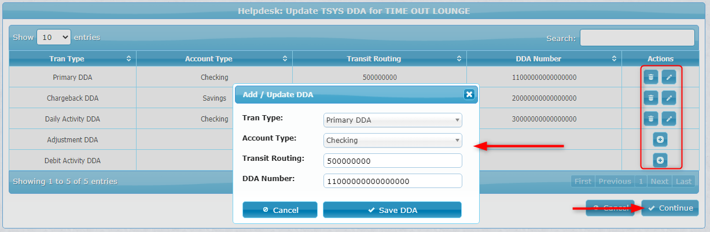Click the Continue button
Image resolution: width=710 pixels, height=232 pixels.
coord(670,208)
